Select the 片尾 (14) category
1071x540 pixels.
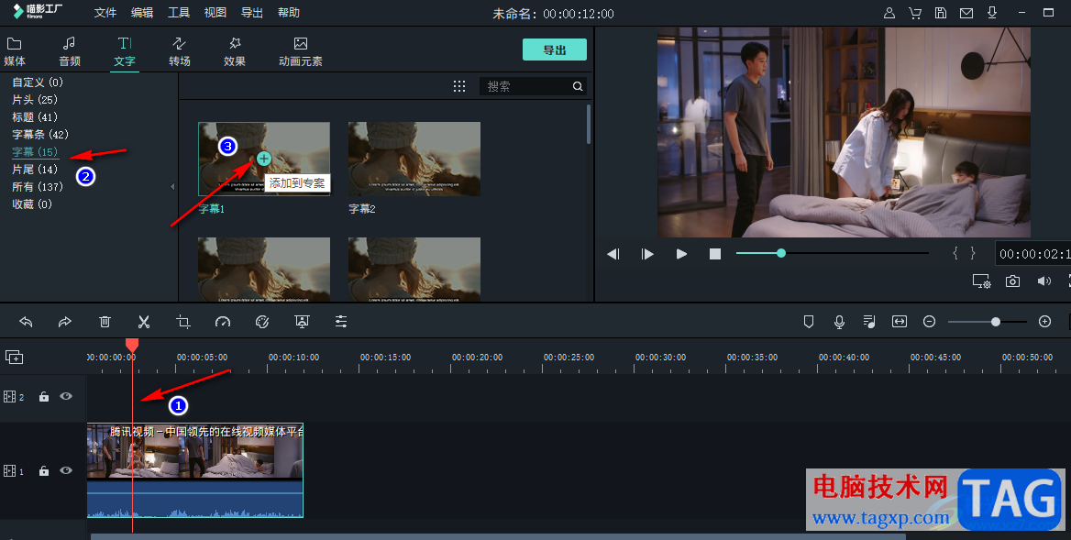tap(35, 170)
